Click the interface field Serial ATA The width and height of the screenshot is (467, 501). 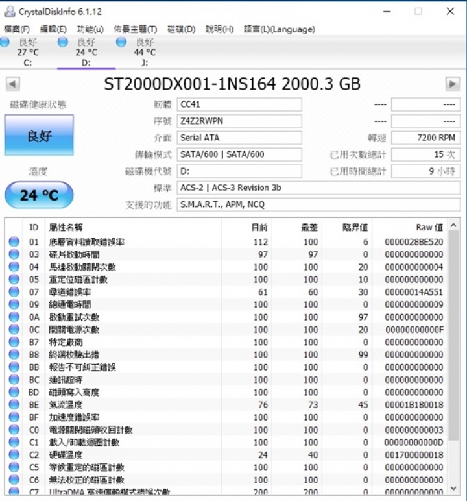[x=239, y=138]
